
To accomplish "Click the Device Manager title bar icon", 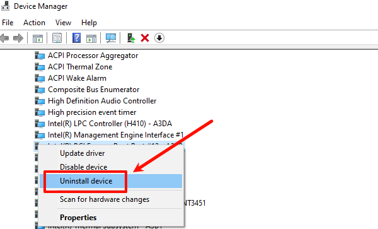I will point(5,6).
